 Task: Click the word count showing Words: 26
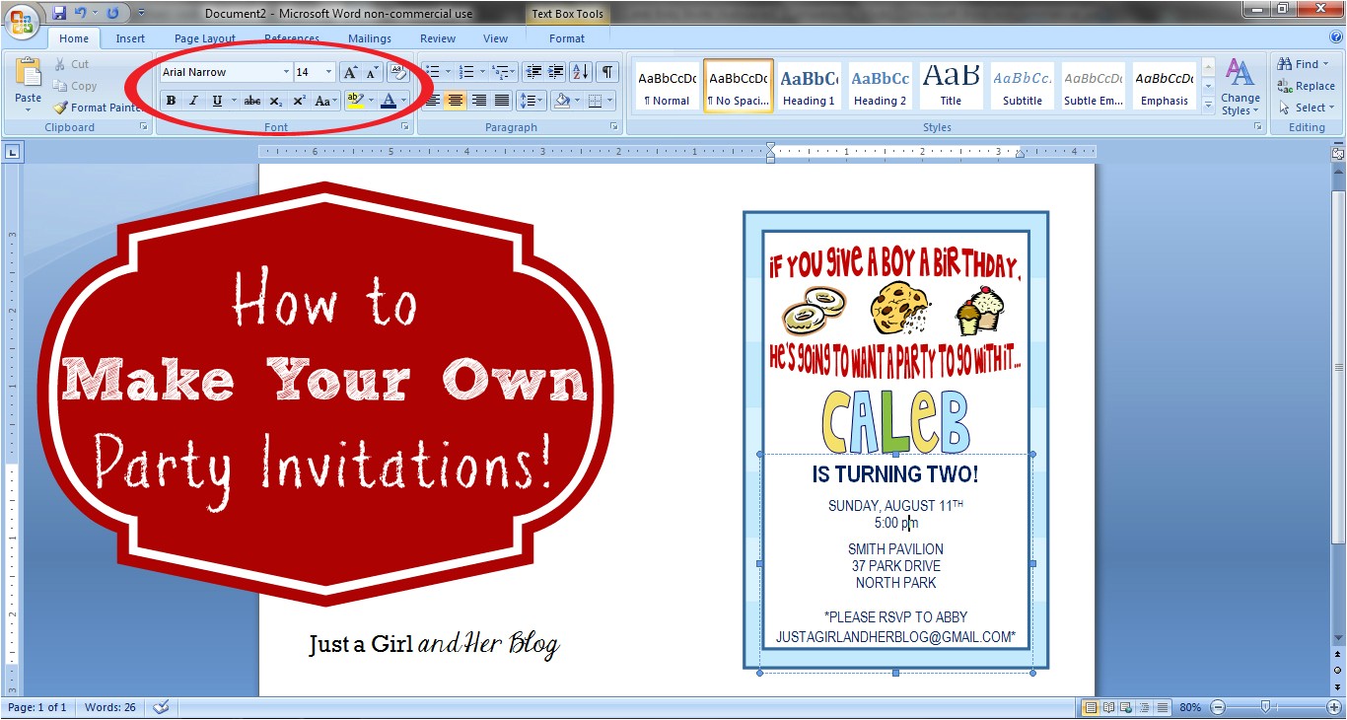109,707
